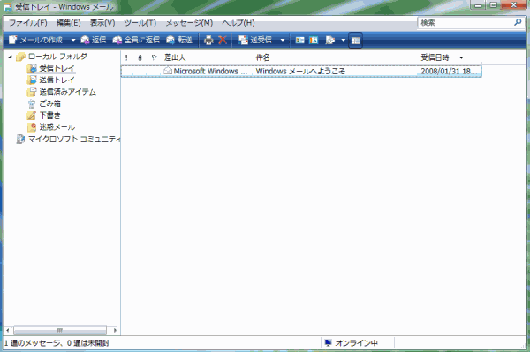
Task: Collapse the ローカル フォルダ tree arrow
Action: [11, 57]
